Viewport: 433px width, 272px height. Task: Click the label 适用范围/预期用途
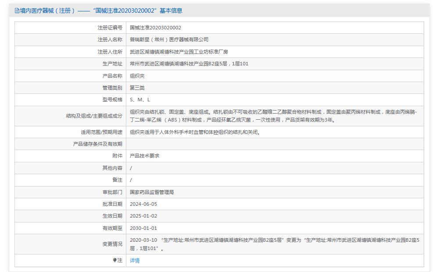[102, 132]
